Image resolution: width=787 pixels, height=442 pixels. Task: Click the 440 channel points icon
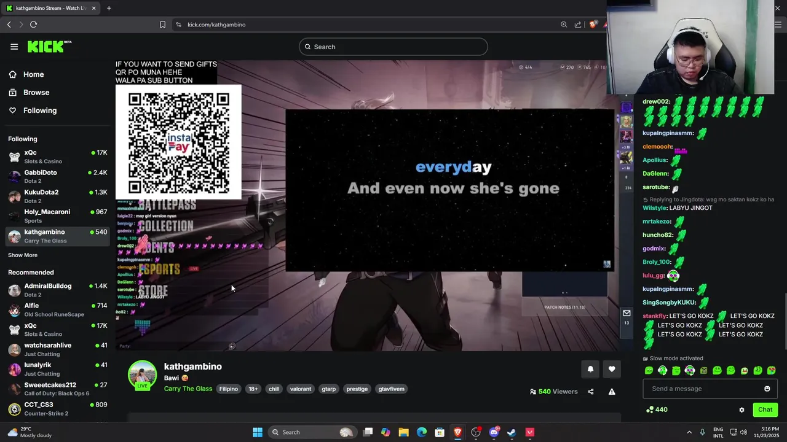(x=650, y=409)
